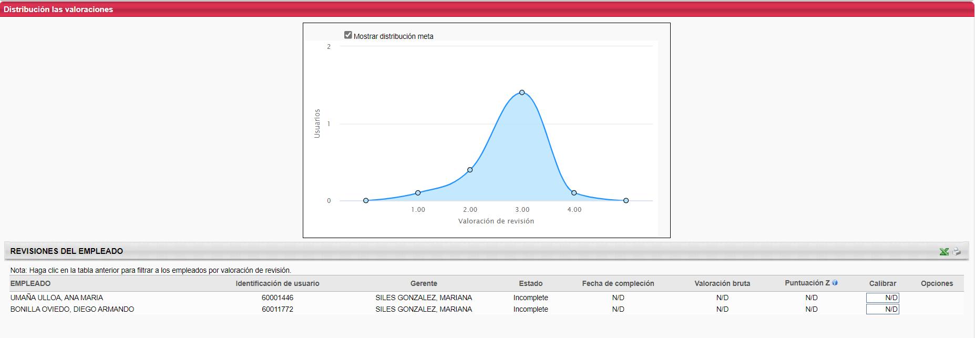
Task: Select the rightmost chart point at zero
Action: 626,201
